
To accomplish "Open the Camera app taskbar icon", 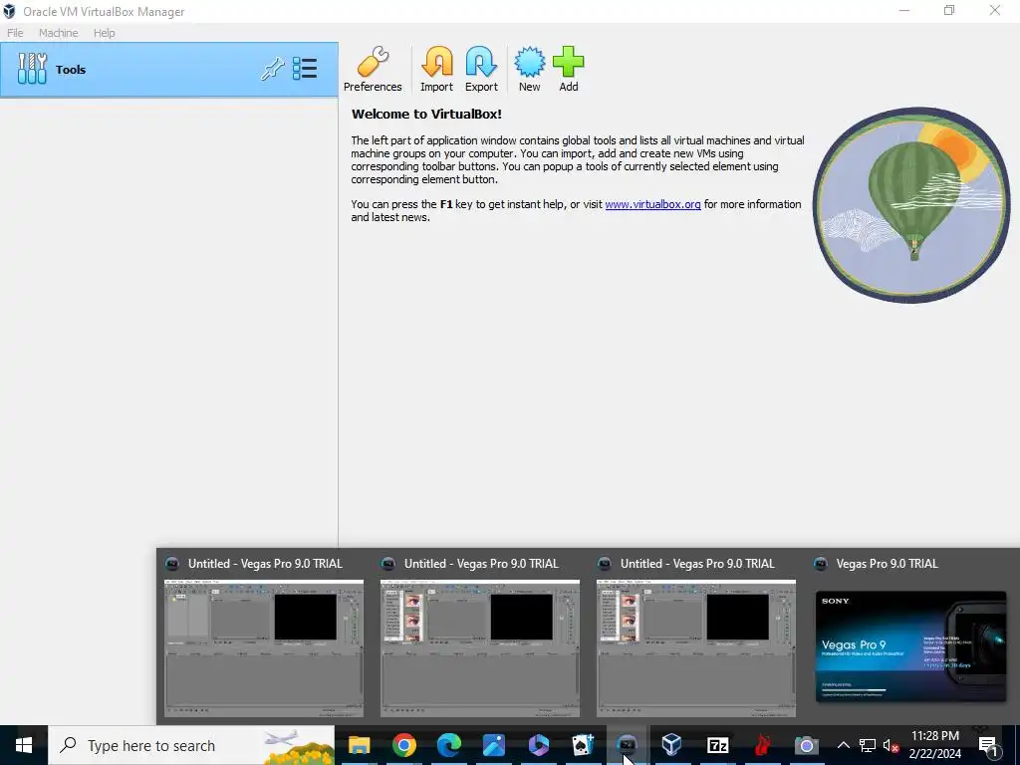I will 807,745.
